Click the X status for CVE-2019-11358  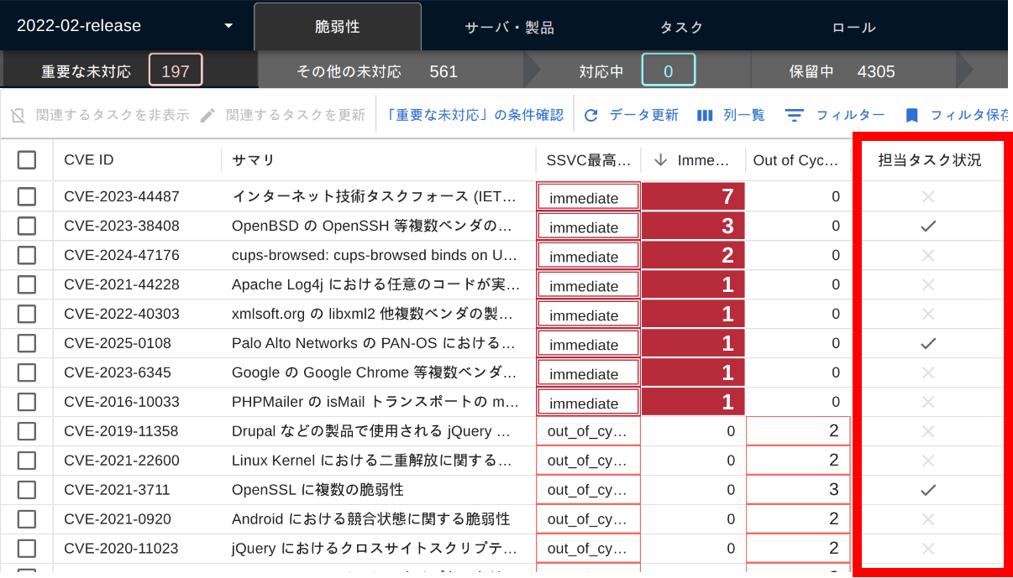pos(928,431)
